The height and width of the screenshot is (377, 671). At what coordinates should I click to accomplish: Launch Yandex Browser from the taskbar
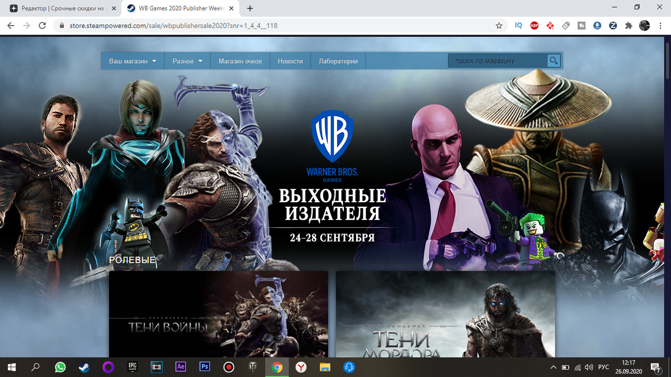click(x=301, y=367)
